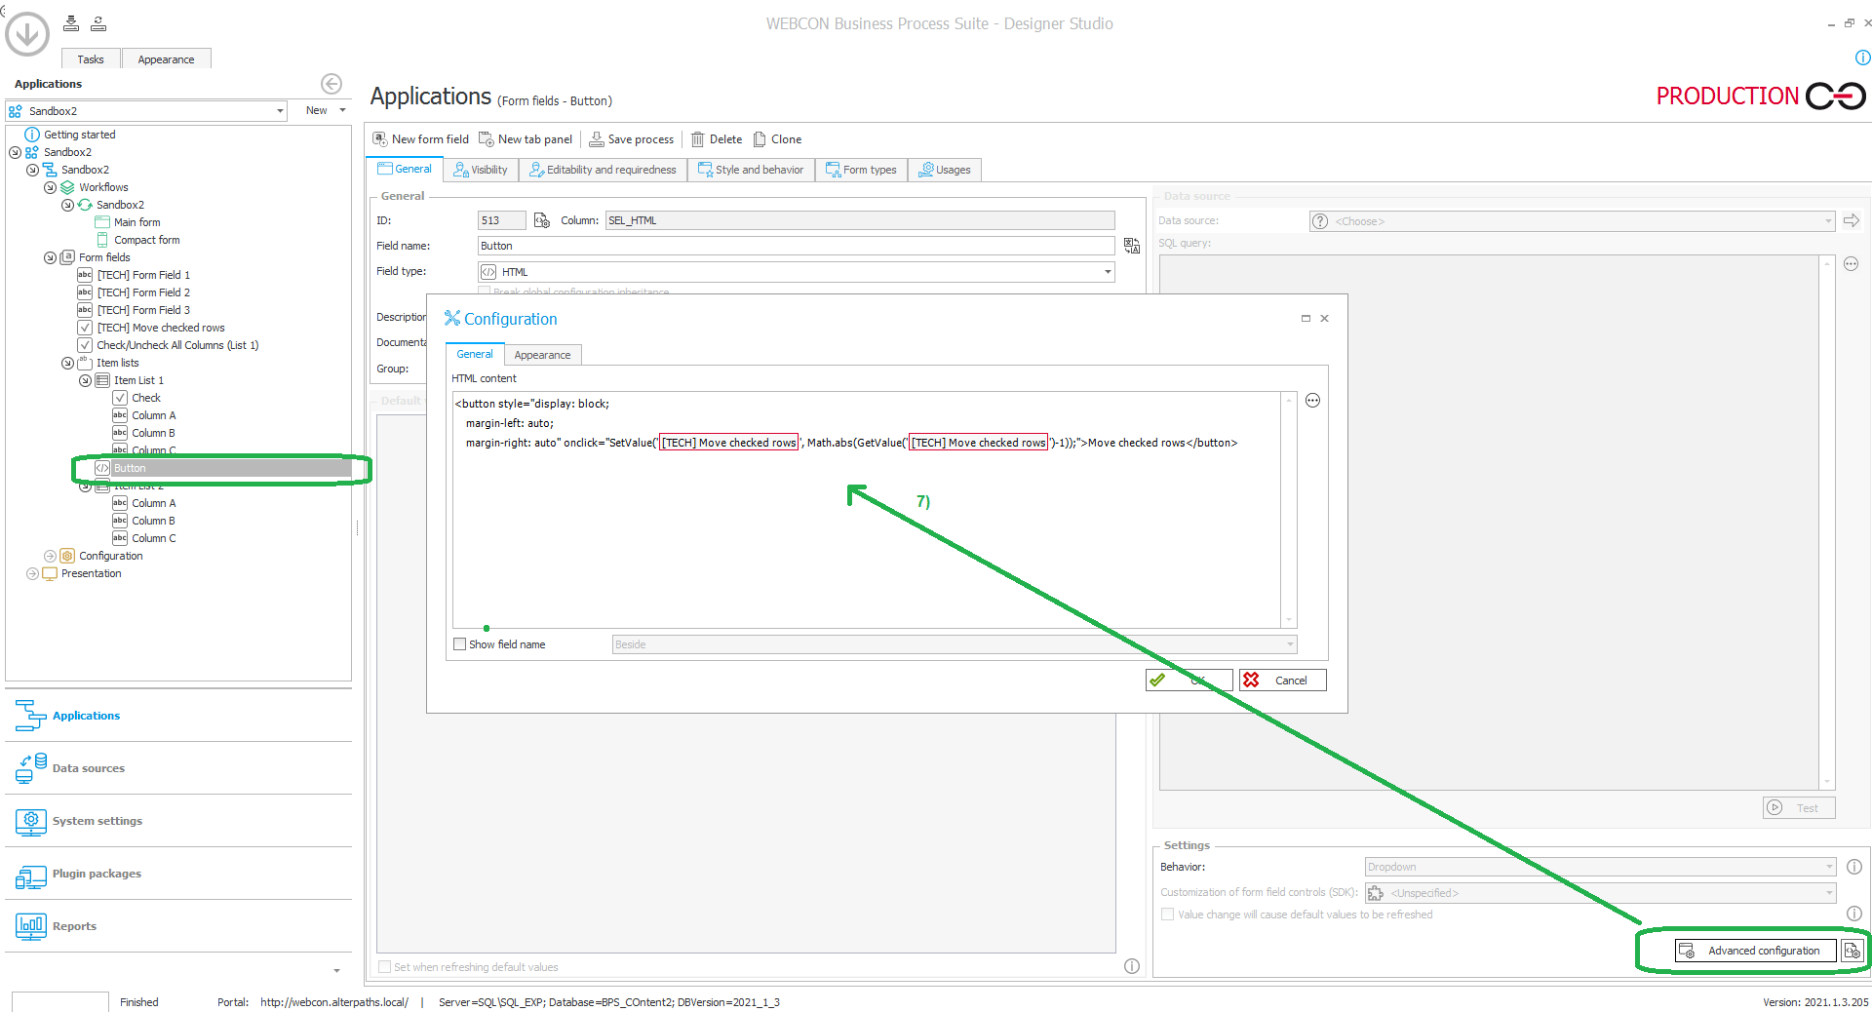Toggle the Show field name checkbox
Image resolution: width=1872 pixels, height=1012 pixels.
coord(460,644)
